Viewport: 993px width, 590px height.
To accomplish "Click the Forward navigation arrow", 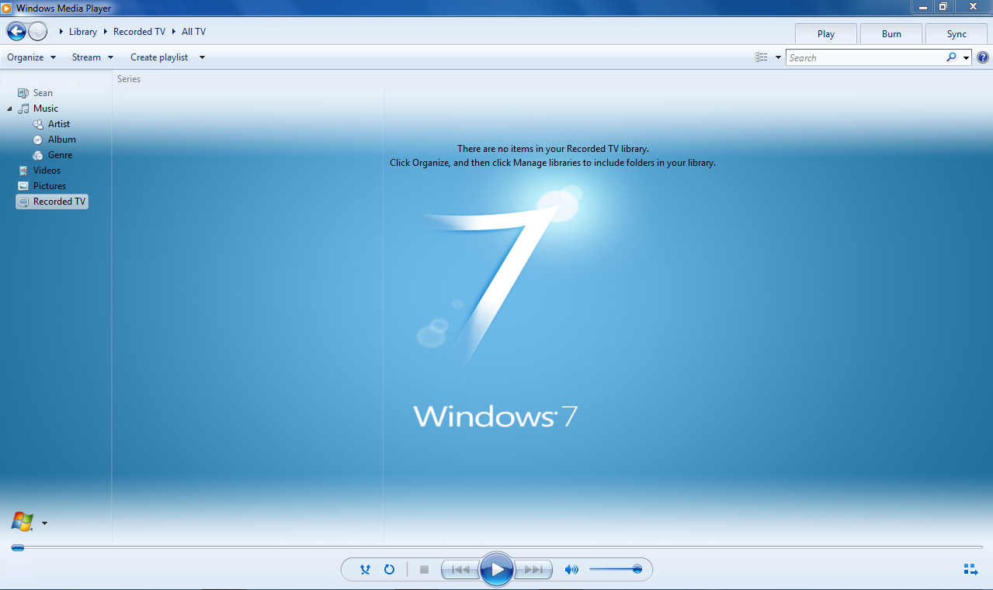I will point(38,32).
